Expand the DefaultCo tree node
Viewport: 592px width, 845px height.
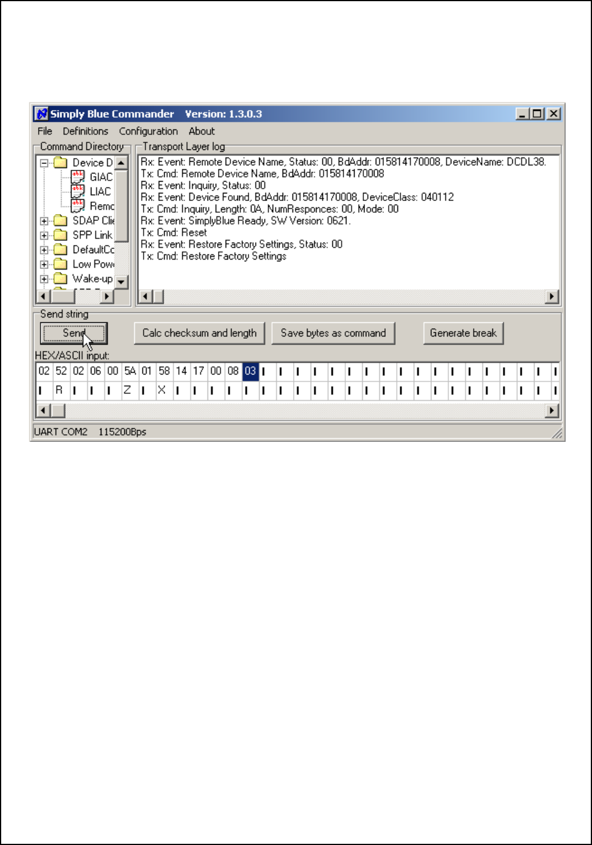[x=44, y=250]
